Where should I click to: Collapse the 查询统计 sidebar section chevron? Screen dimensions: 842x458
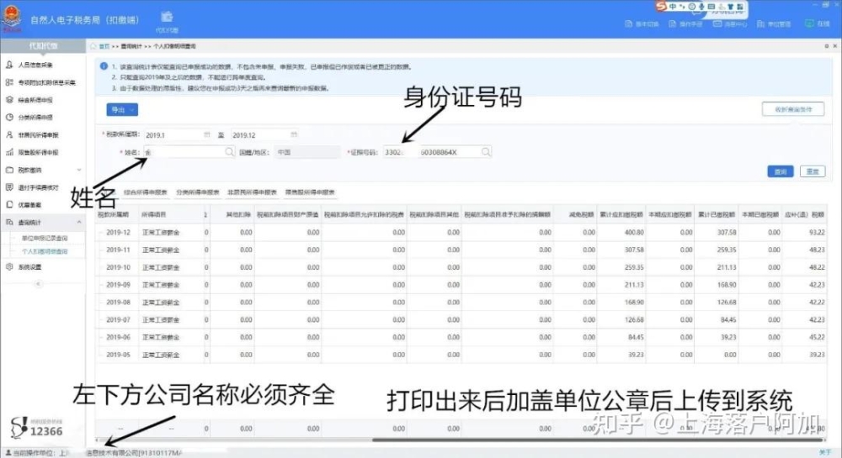(79, 223)
